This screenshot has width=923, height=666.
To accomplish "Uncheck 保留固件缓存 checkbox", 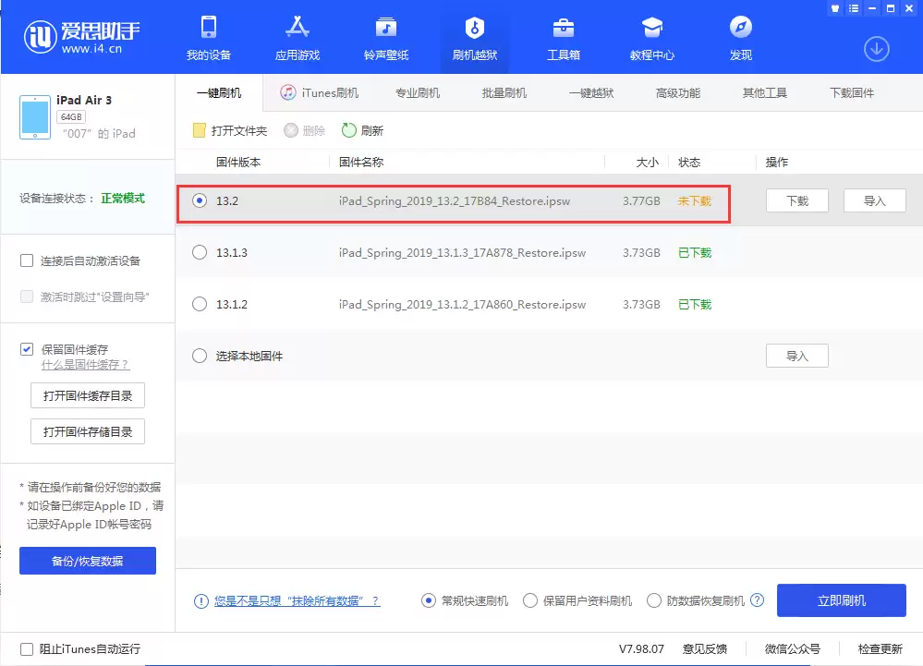I will [x=27, y=349].
